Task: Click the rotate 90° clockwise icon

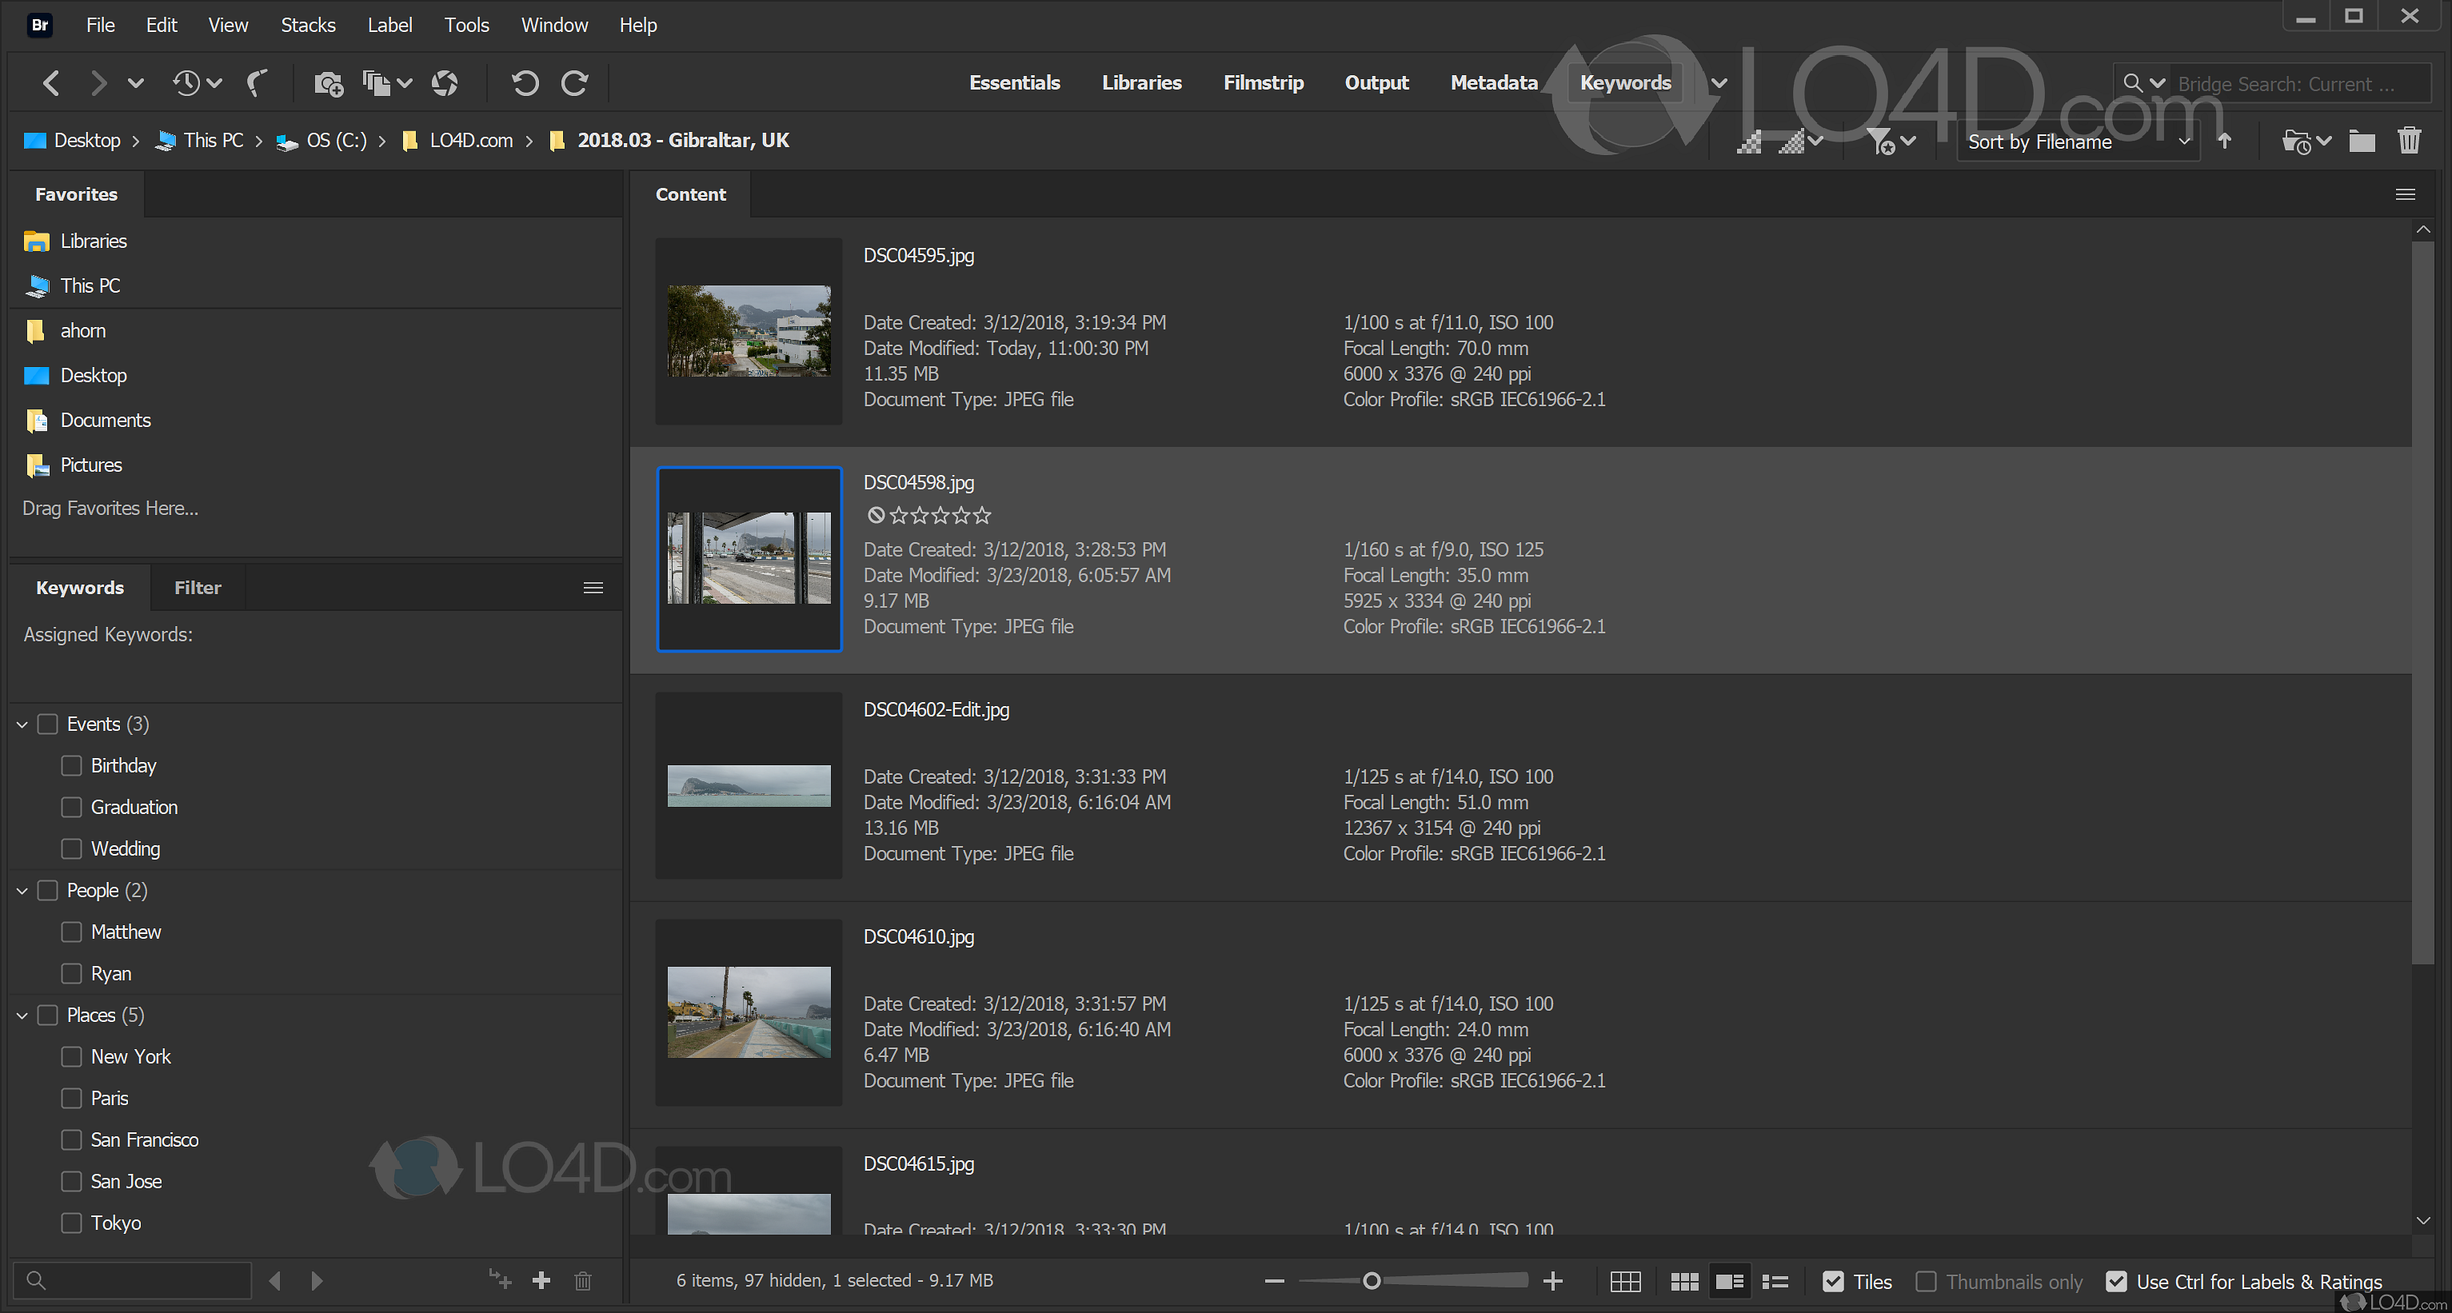Action: pos(575,84)
